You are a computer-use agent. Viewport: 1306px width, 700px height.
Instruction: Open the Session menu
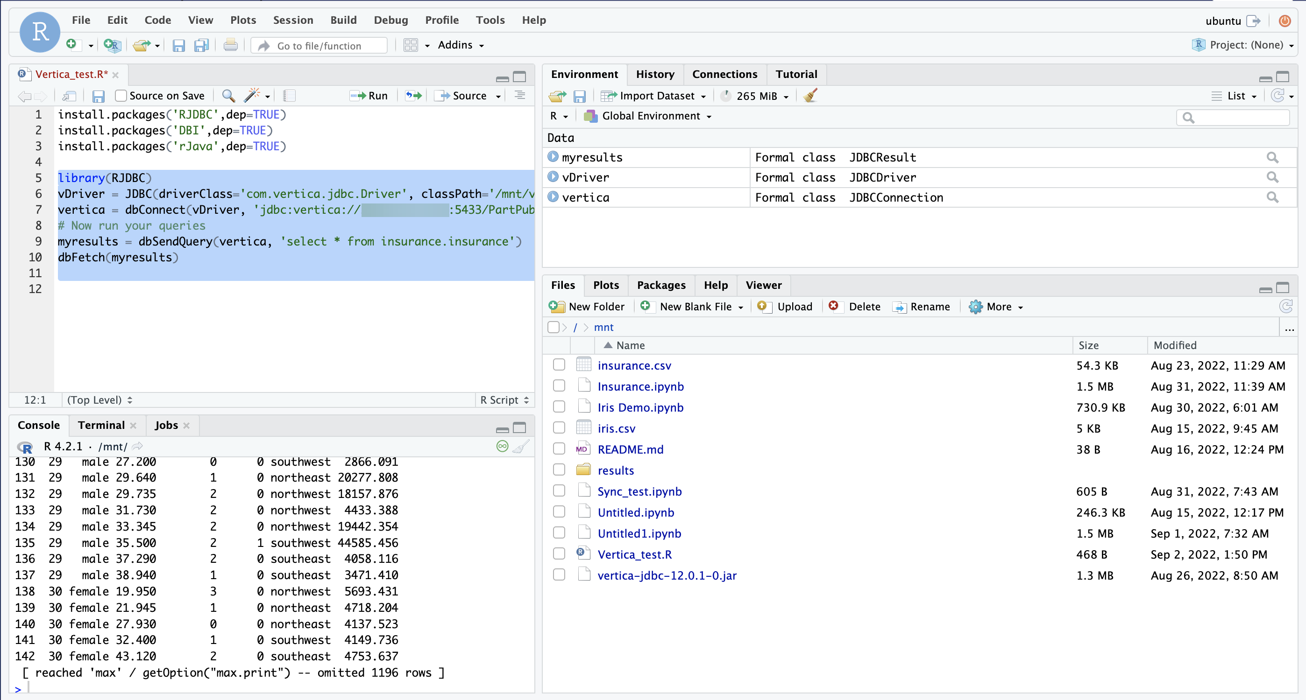[293, 20]
